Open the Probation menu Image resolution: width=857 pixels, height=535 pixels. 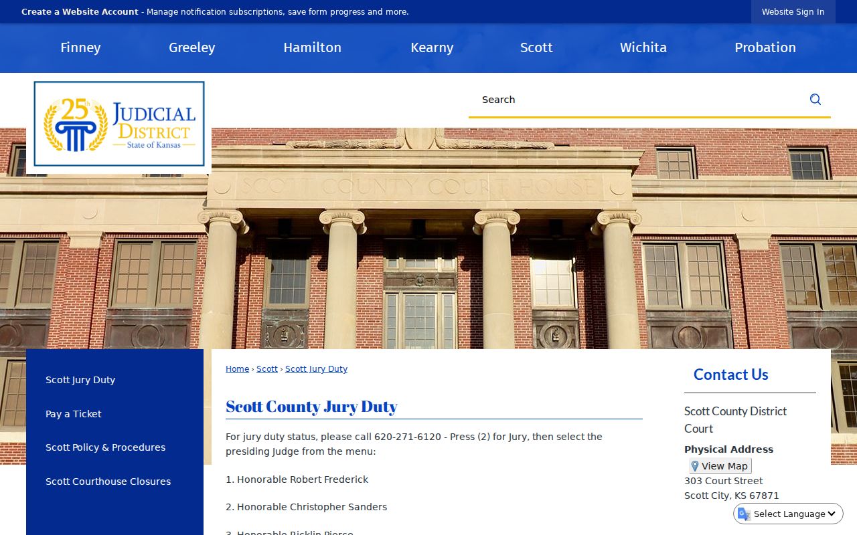(x=765, y=47)
